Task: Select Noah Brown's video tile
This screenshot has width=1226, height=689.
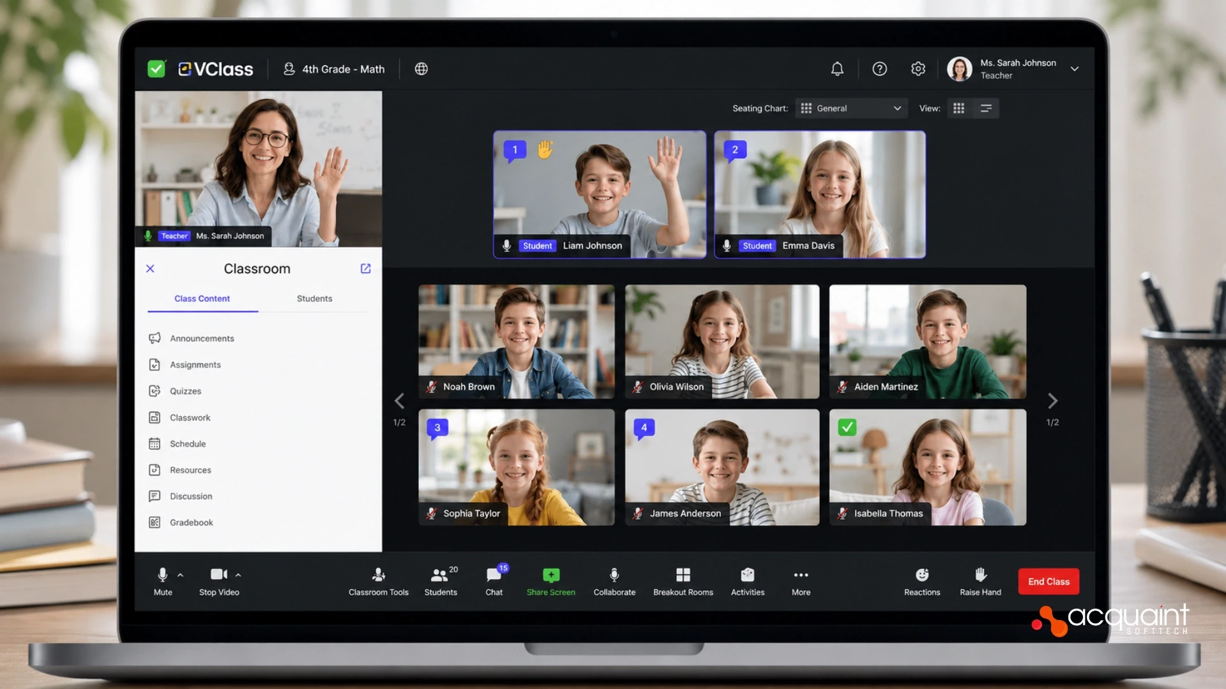Action: (x=517, y=341)
